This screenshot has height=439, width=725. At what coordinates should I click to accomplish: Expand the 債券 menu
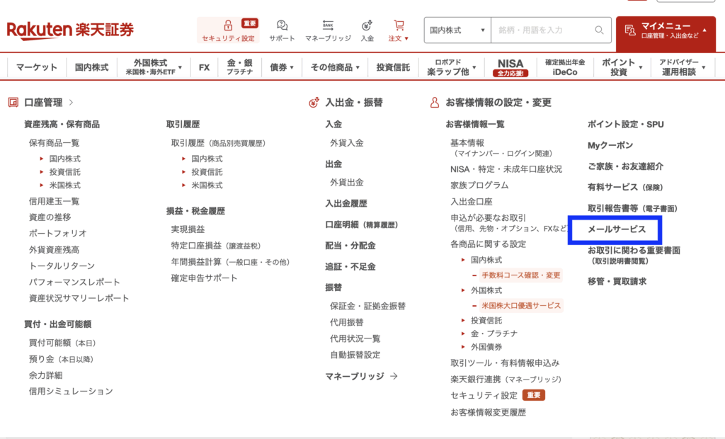(x=282, y=67)
